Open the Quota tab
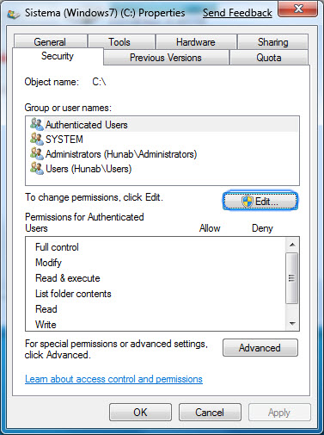Image resolution: width=324 pixels, height=435 pixels. (x=269, y=58)
